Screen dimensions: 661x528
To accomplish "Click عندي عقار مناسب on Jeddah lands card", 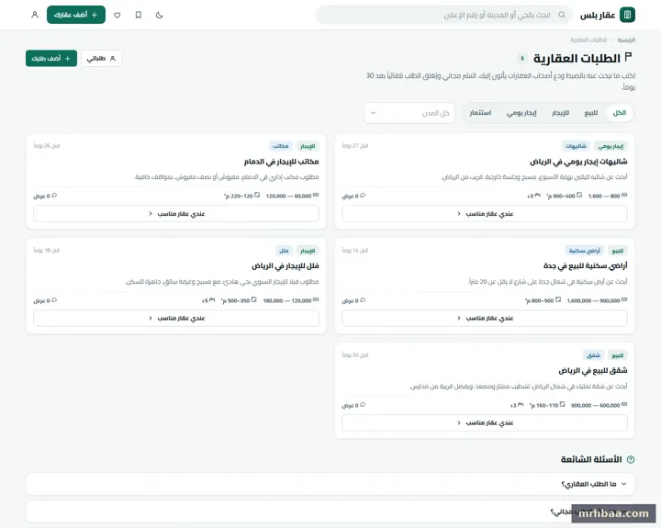I will click(x=485, y=318).
